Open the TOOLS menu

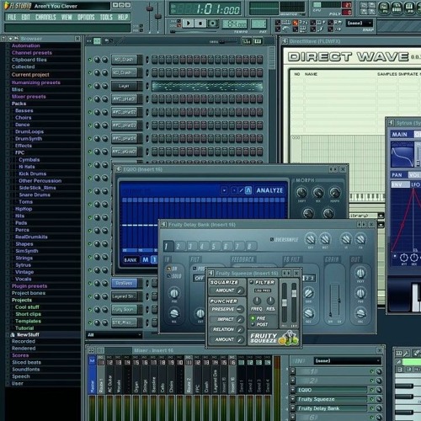point(106,17)
